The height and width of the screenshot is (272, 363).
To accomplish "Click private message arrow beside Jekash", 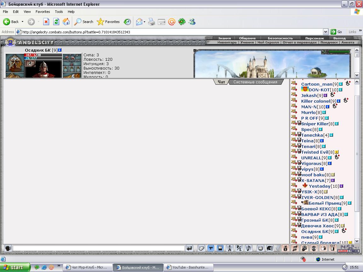I will (294, 94).
